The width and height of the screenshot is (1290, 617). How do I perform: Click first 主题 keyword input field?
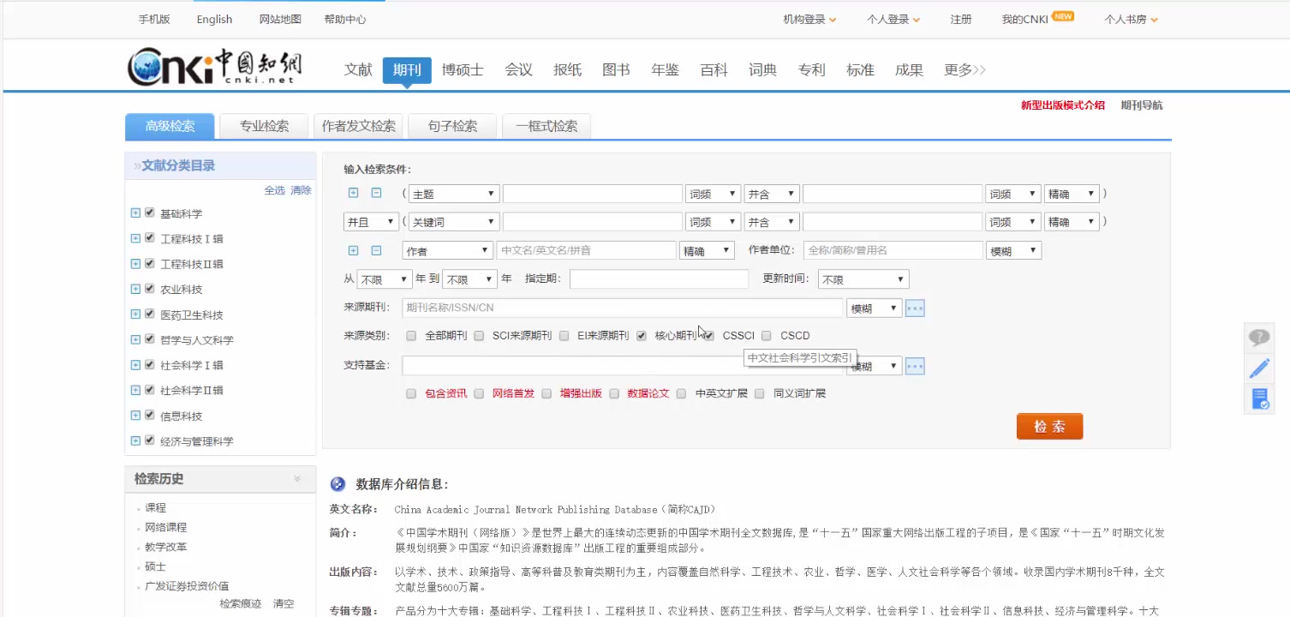(x=592, y=195)
